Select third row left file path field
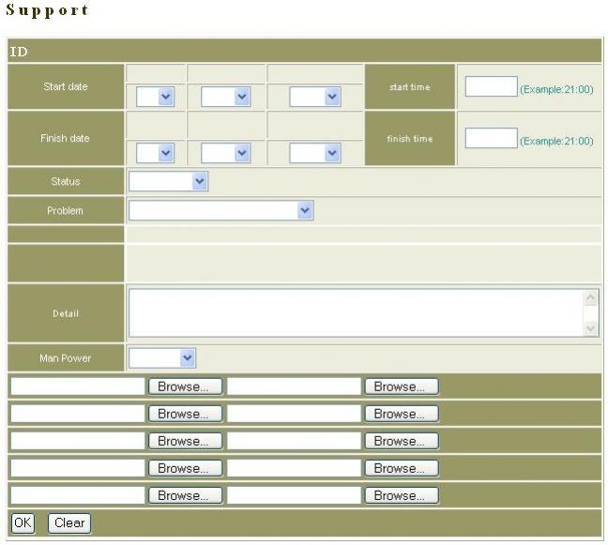 (x=78, y=441)
